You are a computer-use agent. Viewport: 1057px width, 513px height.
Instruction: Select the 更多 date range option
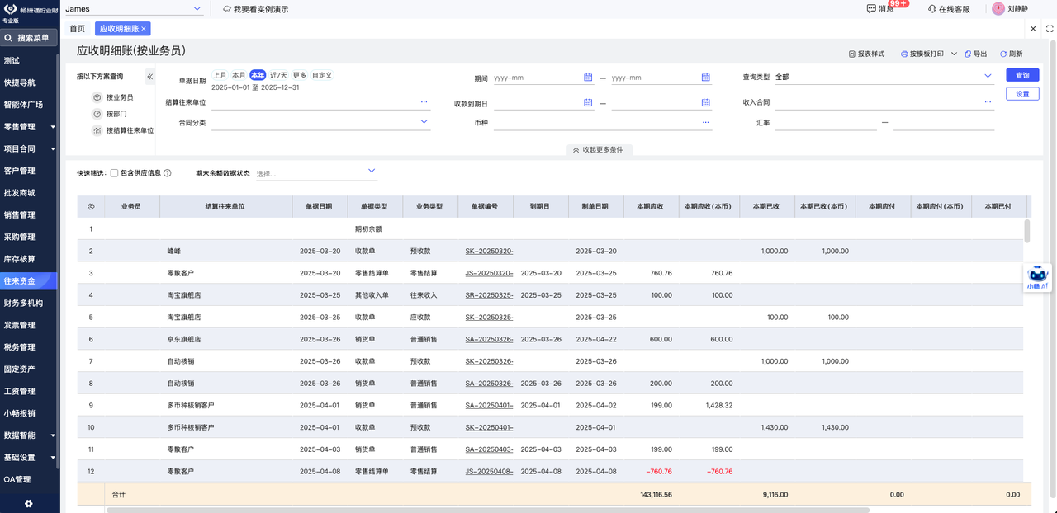tap(300, 75)
